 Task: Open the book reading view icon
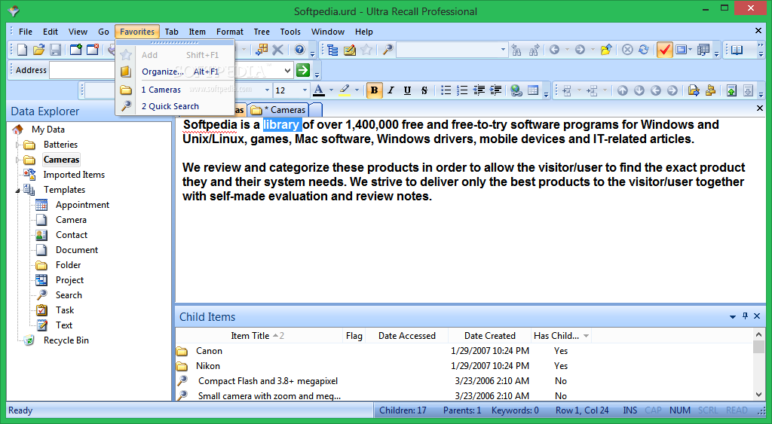(x=737, y=50)
